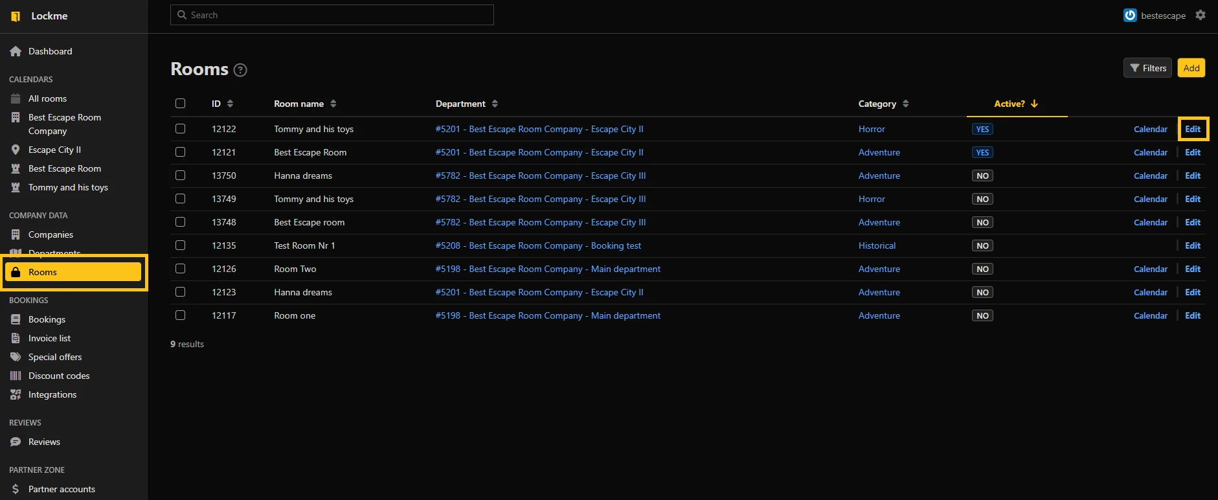1218x500 pixels.
Task: Go to Companies in the sidebar
Action: click(x=51, y=235)
